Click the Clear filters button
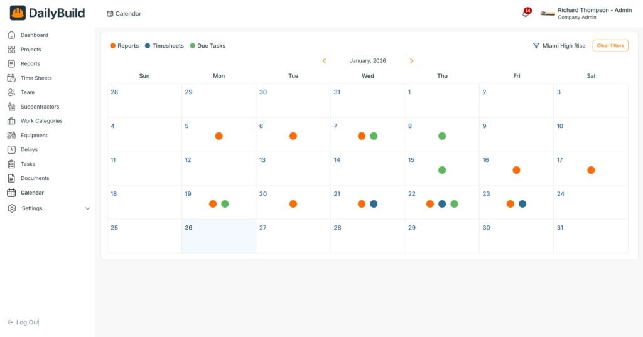 [610, 46]
